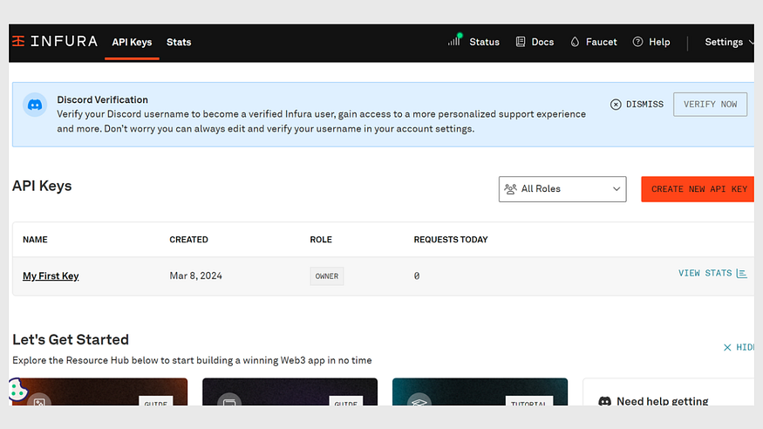Open the API Keys tab

[x=132, y=43]
